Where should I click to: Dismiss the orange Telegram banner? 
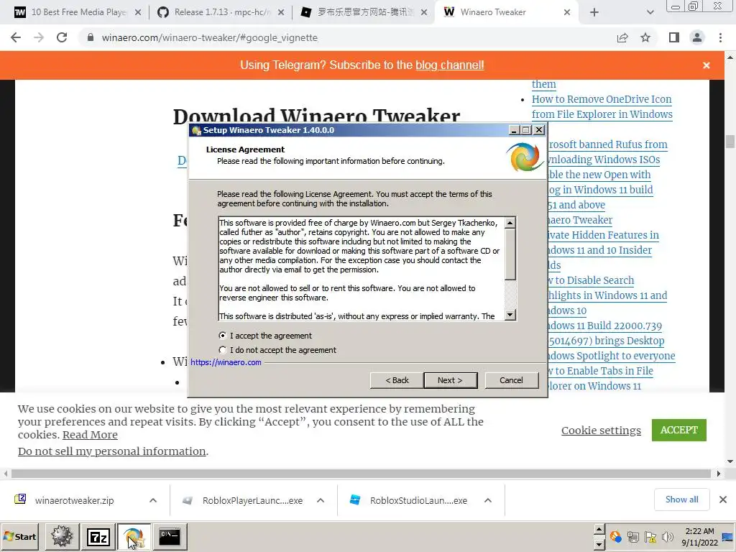[x=707, y=65]
